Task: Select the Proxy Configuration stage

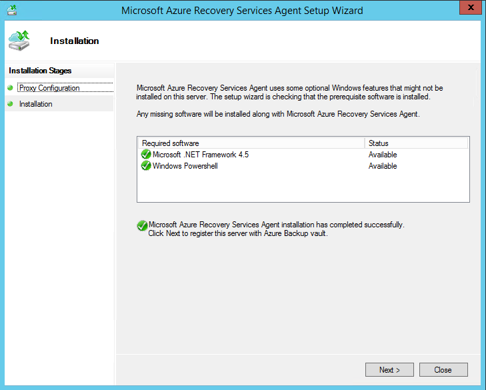Action: (x=49, y=88)
